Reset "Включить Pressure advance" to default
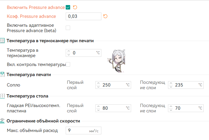Screen dimensions: 209x140 pyautogui.click(x=75, y=7)
